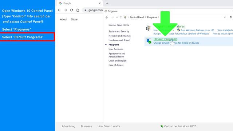
Task: Click the Default Programs icon
Action: (149, 41)
